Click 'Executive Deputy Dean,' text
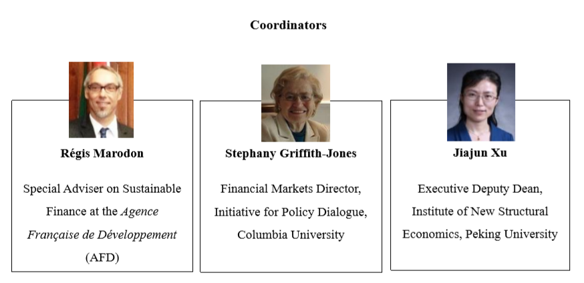The image size is (584, 283). tap(480, 188)
